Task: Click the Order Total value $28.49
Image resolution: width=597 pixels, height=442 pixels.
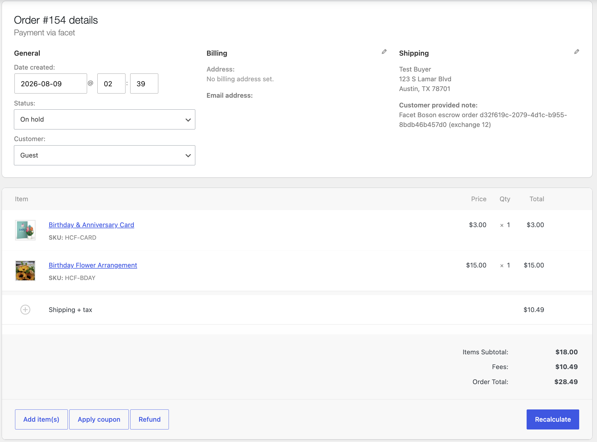Action: 566,382
